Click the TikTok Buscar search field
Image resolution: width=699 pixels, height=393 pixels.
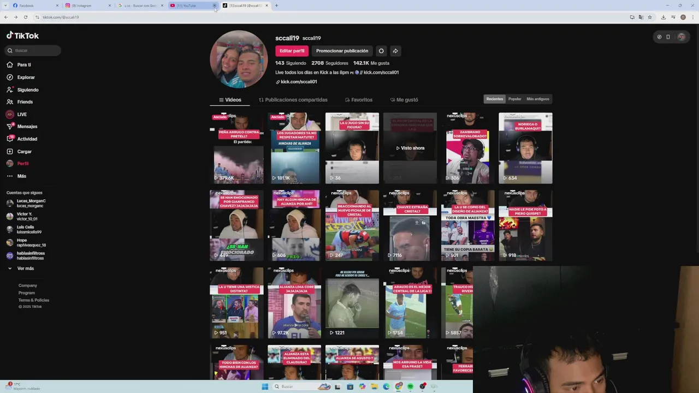coord(33,50)
